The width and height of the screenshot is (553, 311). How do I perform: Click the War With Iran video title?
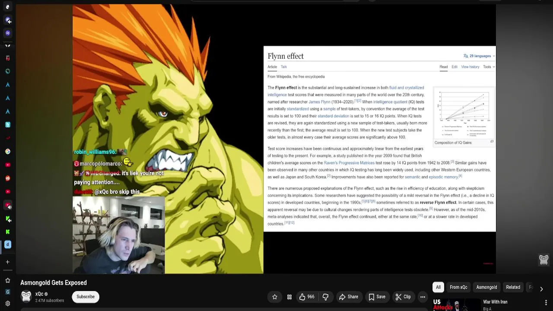pyautogui.click(x=495, y=302)
